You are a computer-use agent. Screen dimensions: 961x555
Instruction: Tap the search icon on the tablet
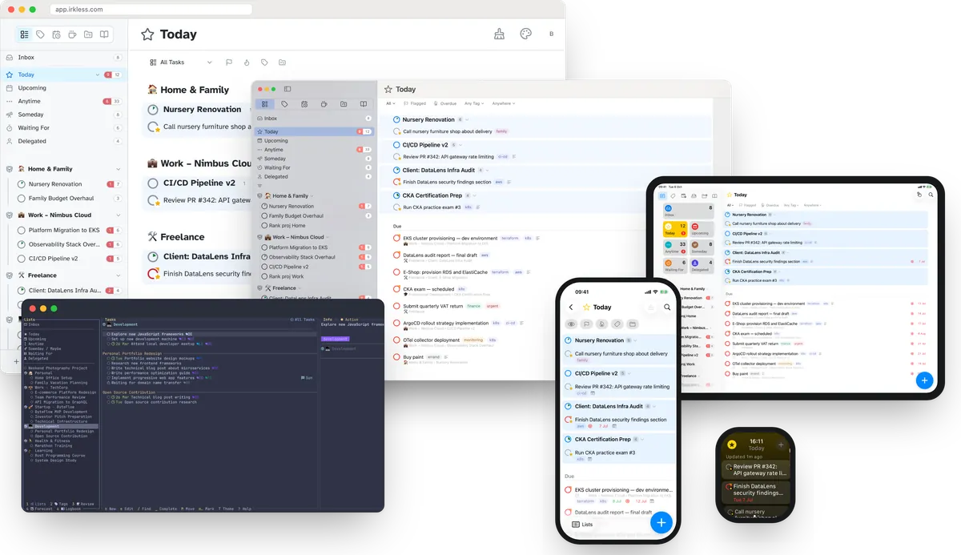(931, 195)
